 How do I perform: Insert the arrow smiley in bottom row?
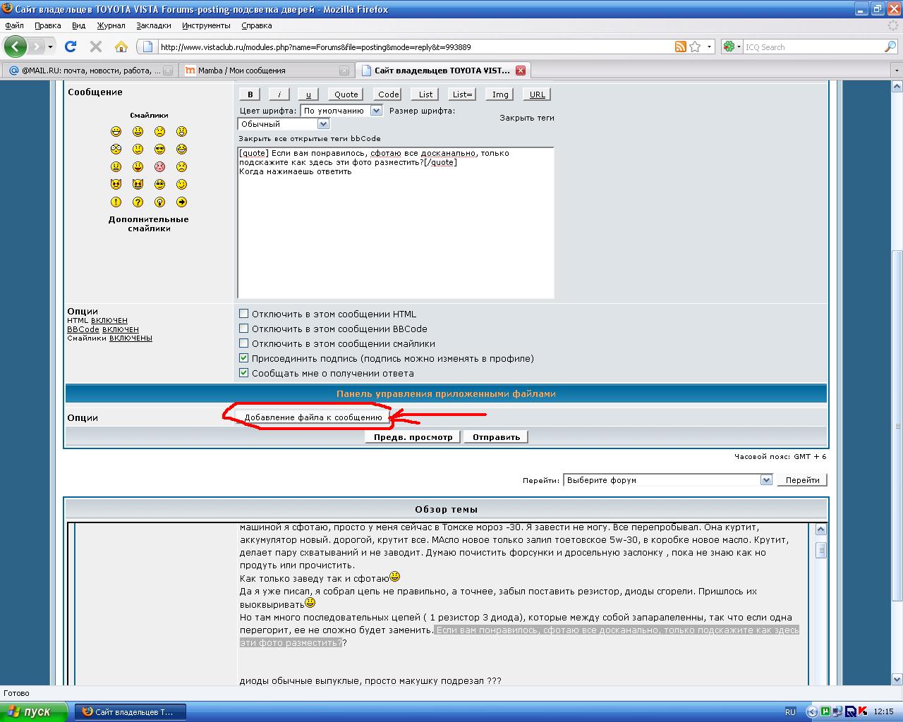pos(181,202)
